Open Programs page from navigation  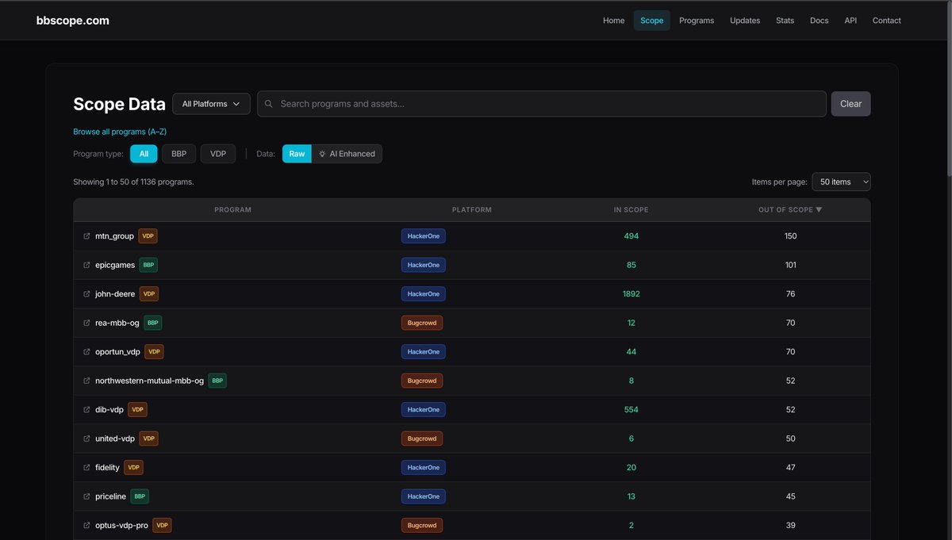click(x=697, y=21)
